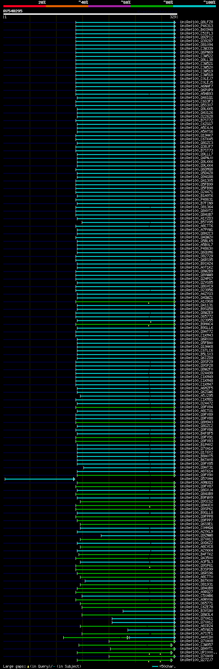Select the UniRef100_B3VS80 label
Screen dimensions: 219x669
pyautogui.click(x=196, y=611)
